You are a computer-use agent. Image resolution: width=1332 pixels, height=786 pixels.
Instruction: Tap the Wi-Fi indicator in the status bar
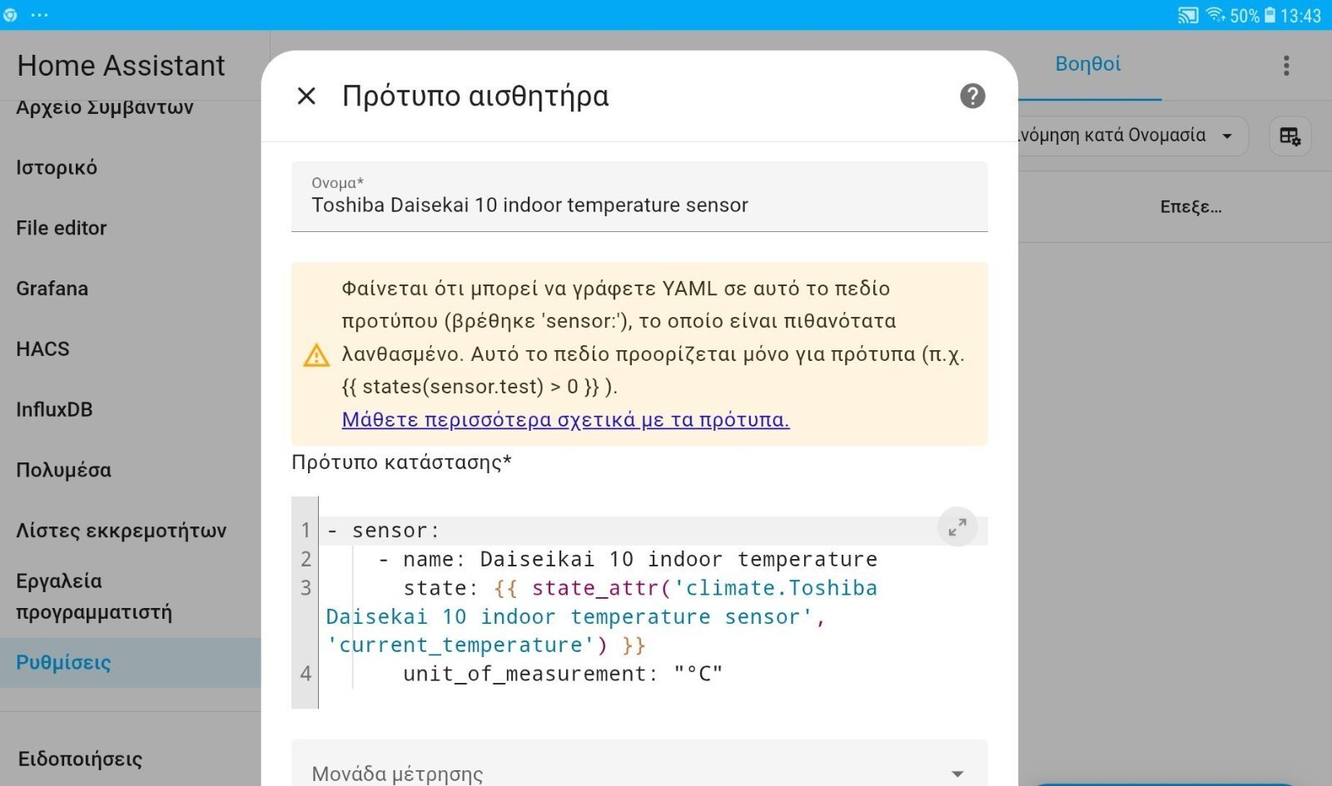click(1215, 15)
